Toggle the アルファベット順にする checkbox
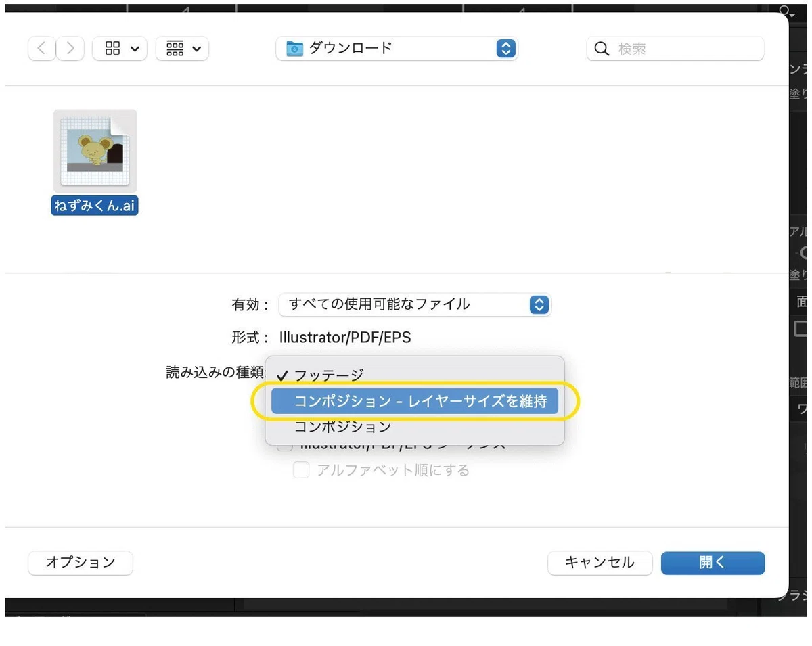The image size is (812, 646). pyautogui.click(x=300, y=470)
